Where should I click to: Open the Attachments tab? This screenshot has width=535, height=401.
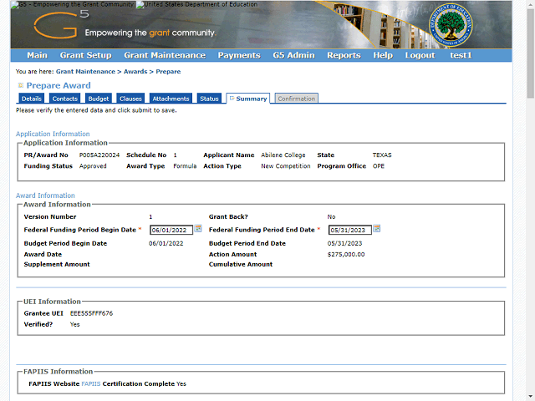click(x=171, y=99)
